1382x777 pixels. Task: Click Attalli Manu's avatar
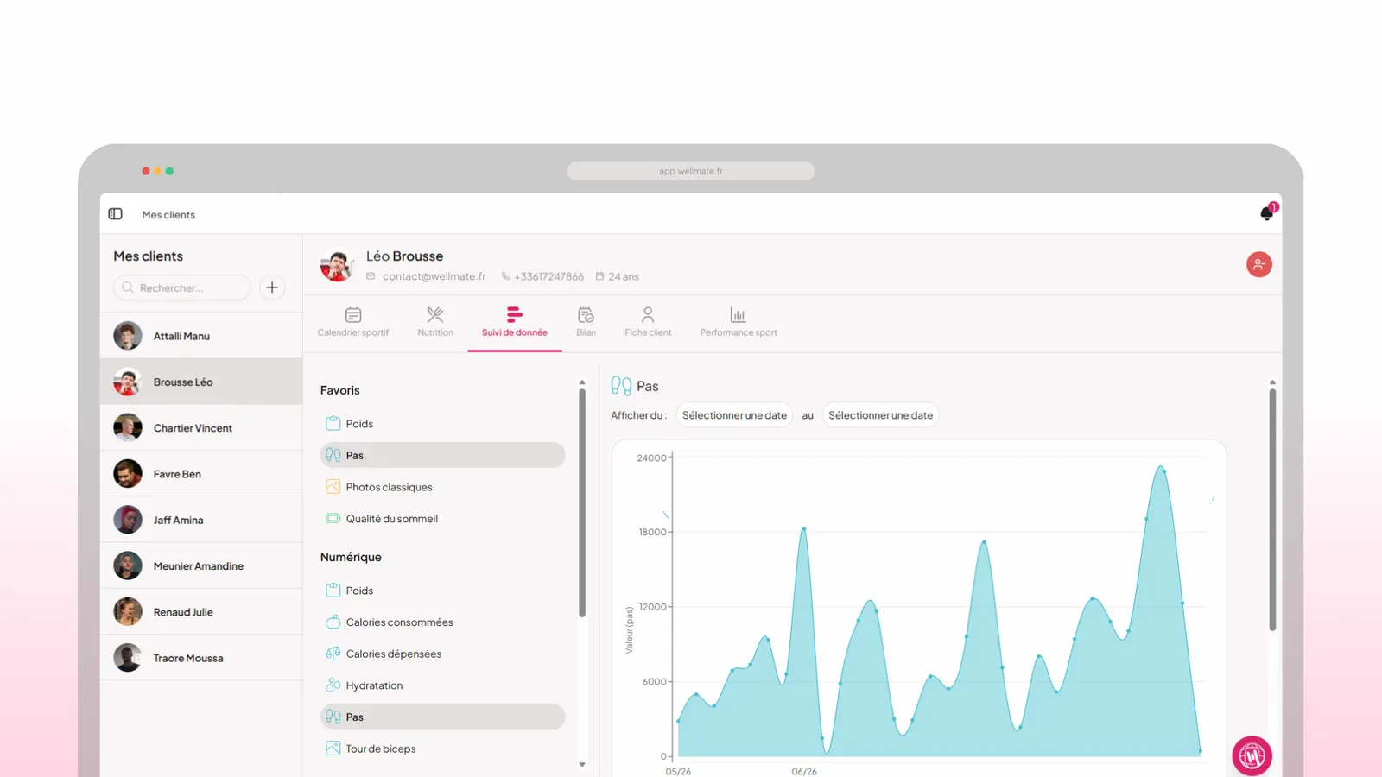(128, 336)
